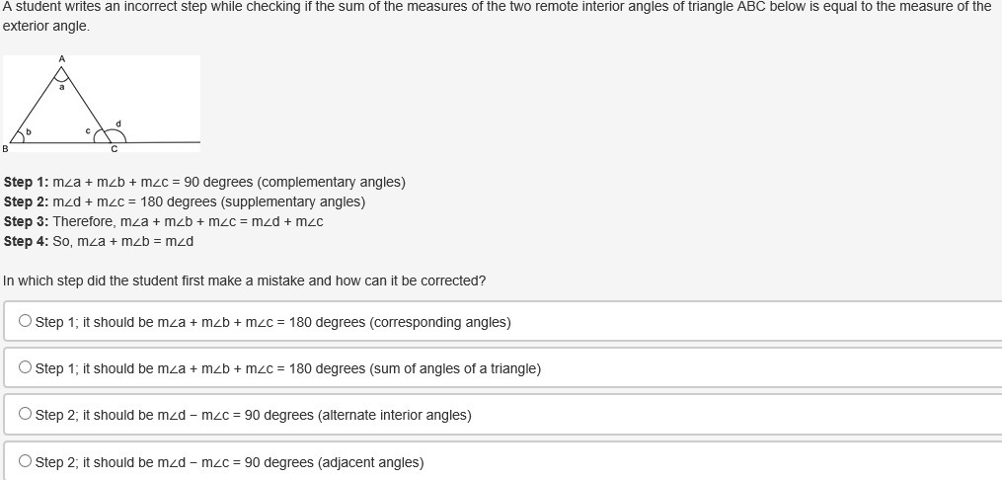The height and width of the screenshot is (480, 1002).
Task: Click vertex label B in the diagram
Action: pyautogui.click(x=5, y=149)
